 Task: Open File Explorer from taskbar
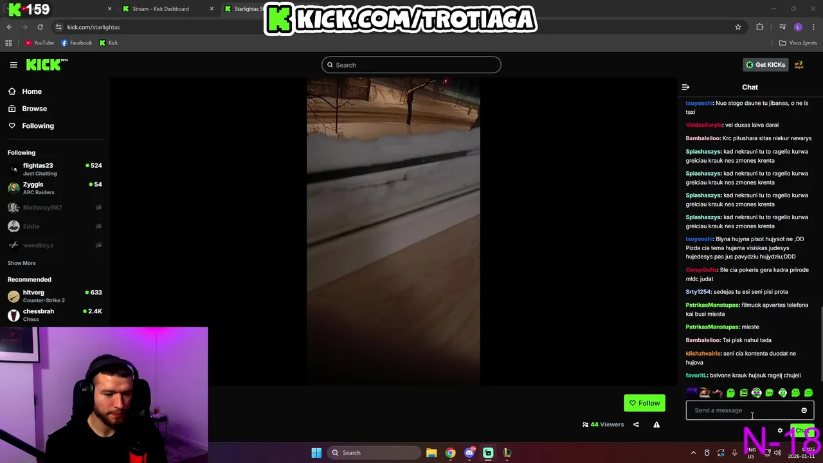tap(431, 453)
